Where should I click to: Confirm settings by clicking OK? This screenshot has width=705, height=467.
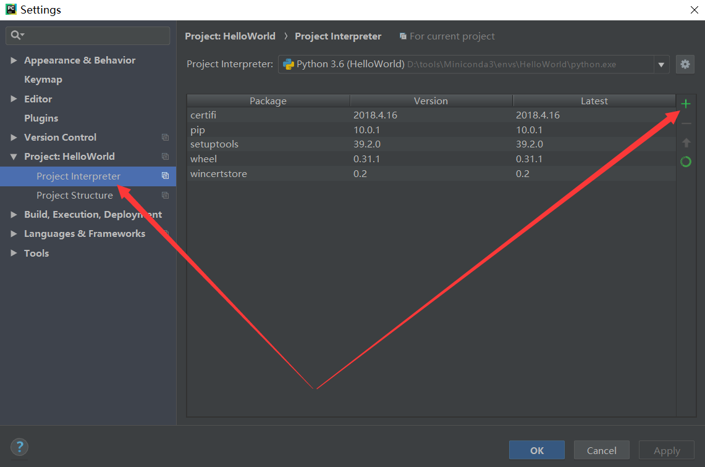[x=536, y=450]
